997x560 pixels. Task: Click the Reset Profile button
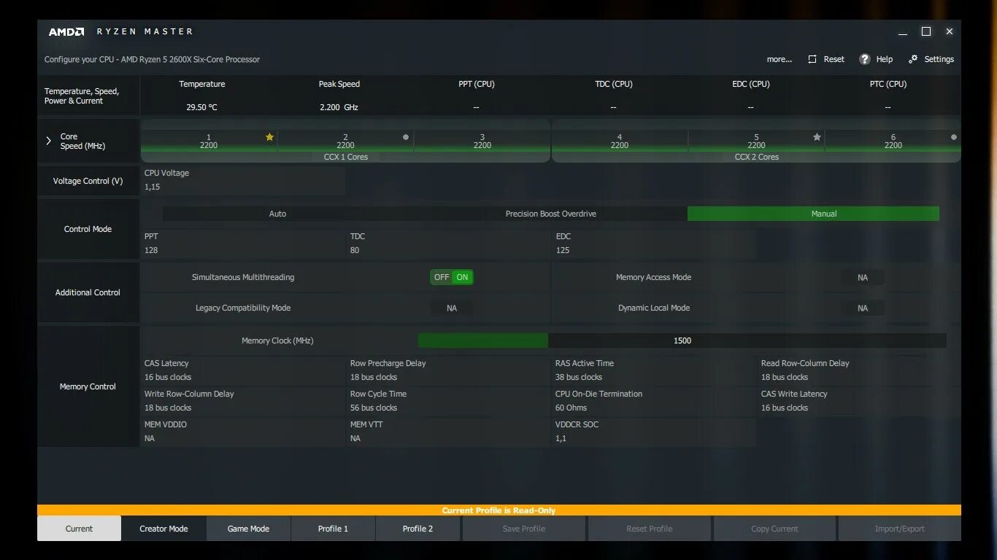[x=649, y=529]
